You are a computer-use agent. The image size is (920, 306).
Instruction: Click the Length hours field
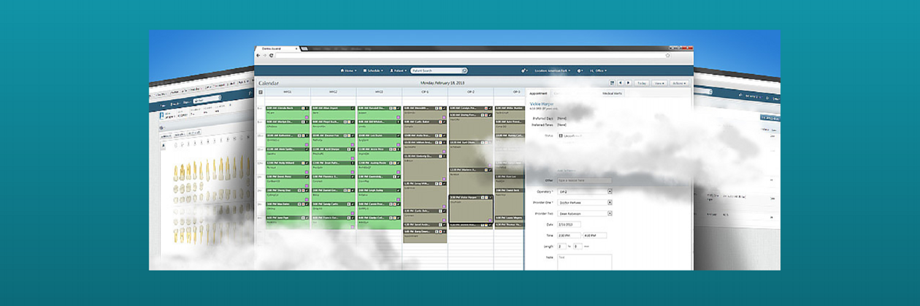[562, 246]
